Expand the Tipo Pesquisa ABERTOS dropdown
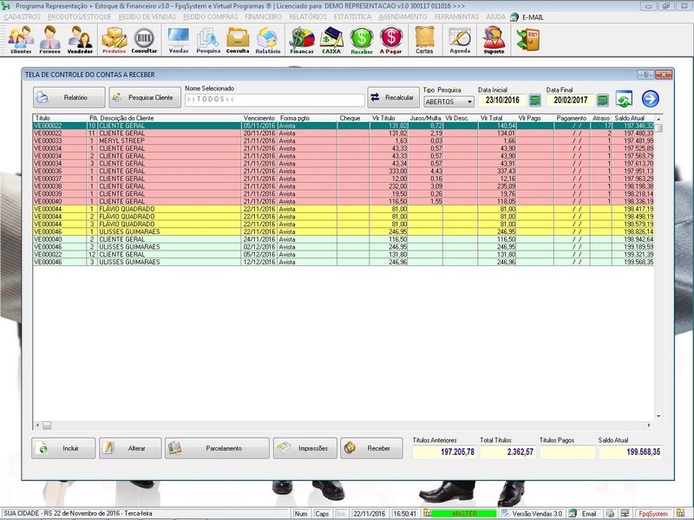The image size is (694, 520). (469, 101)
